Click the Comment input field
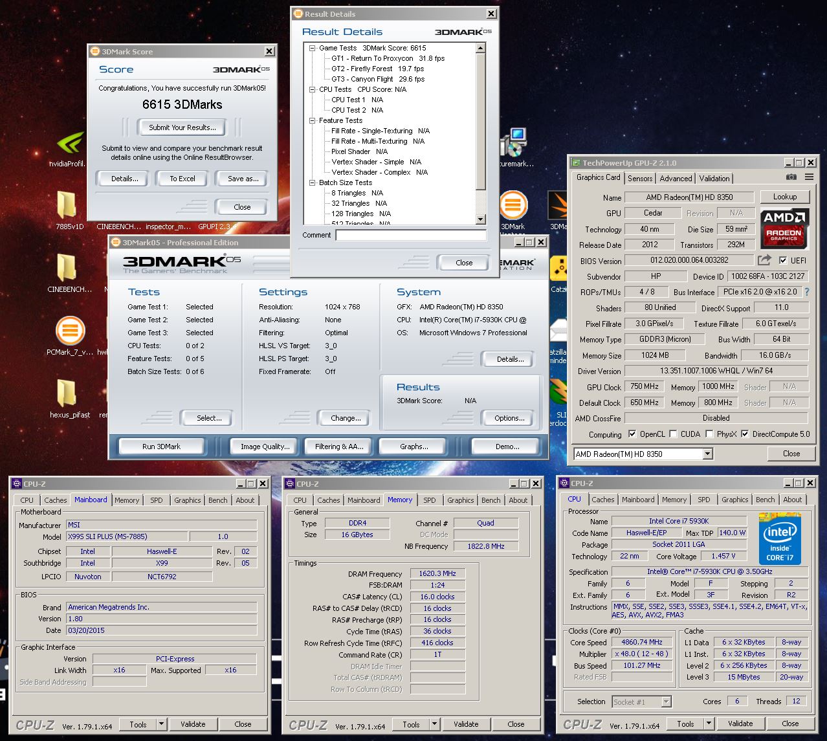 [411, 235]
